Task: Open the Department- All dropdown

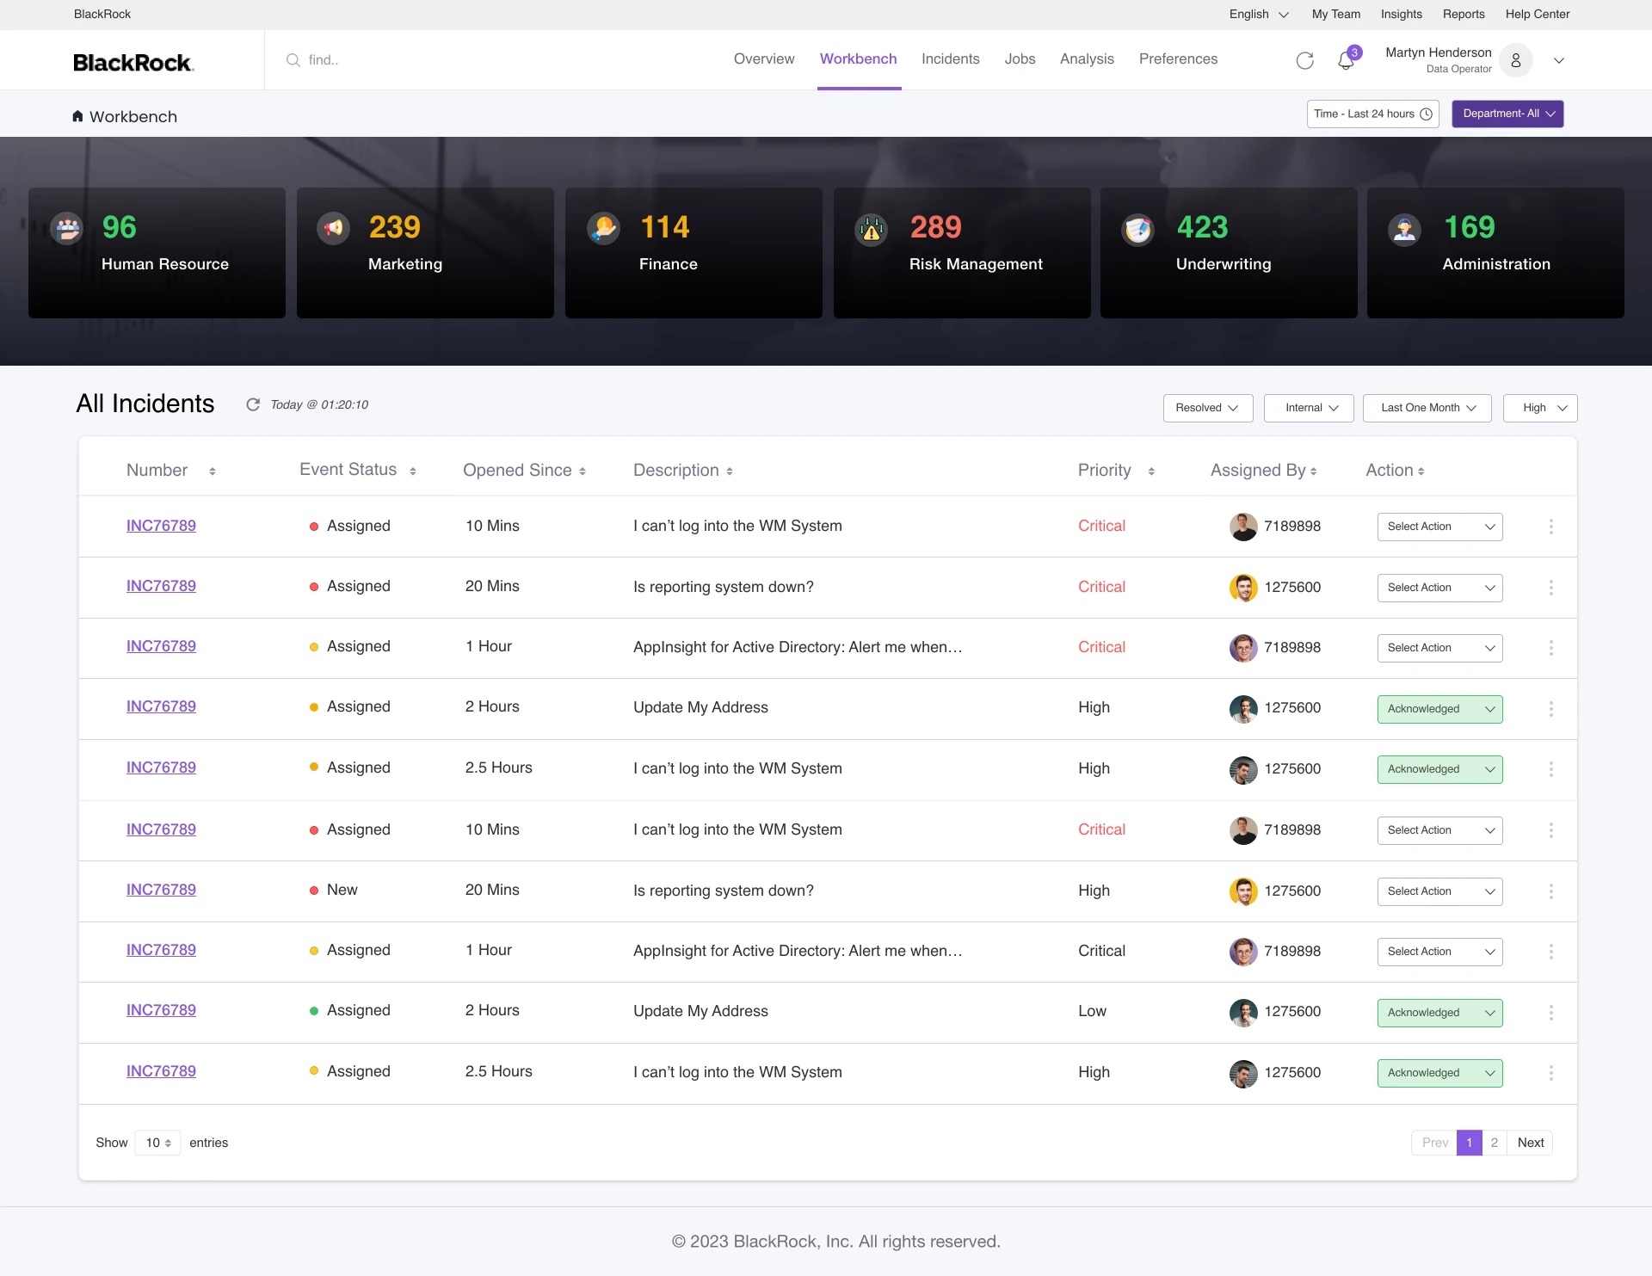Action: coord(1507,114)
